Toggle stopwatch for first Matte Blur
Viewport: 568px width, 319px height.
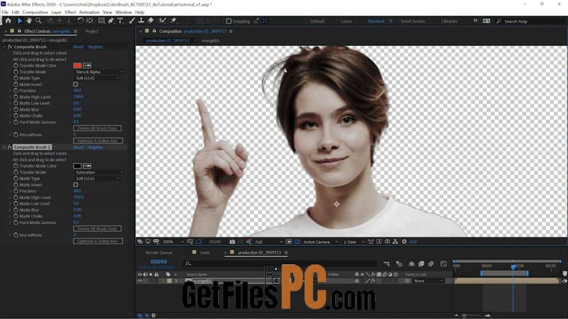(x=16, y=109)
